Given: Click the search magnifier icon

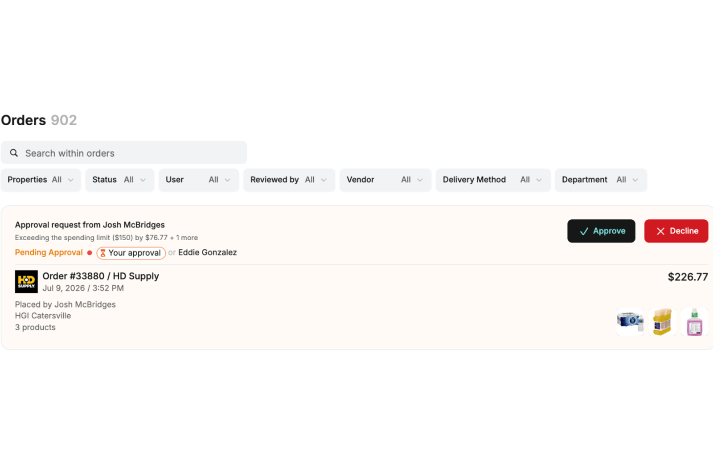Looking at the screenshot, I should click(x=14, y=153).
